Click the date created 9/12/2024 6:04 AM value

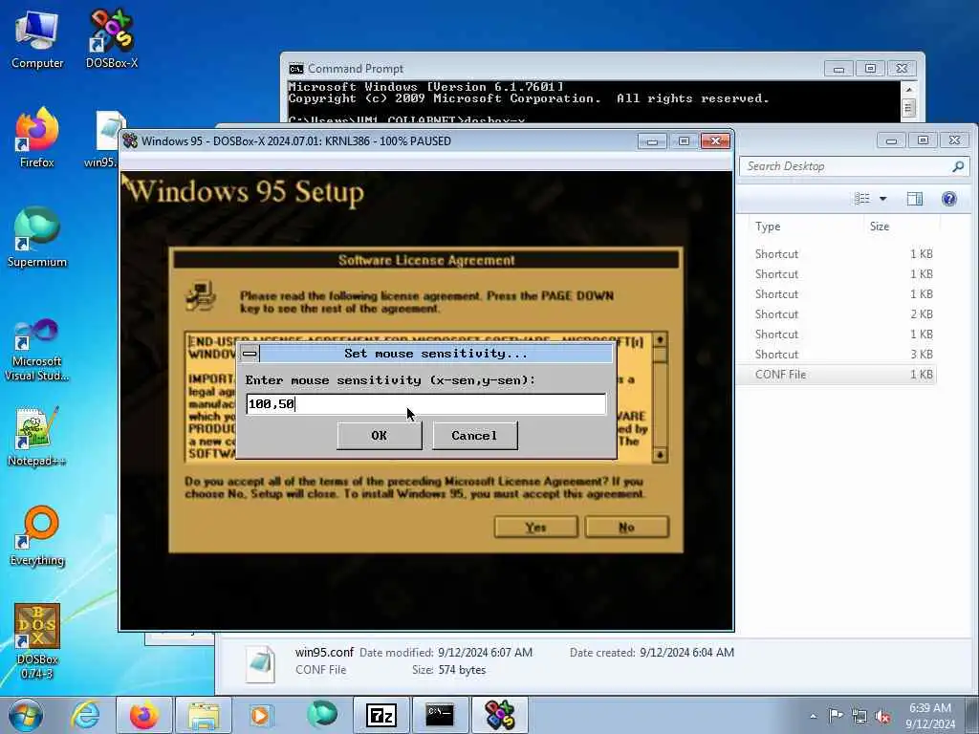[686, 653]
